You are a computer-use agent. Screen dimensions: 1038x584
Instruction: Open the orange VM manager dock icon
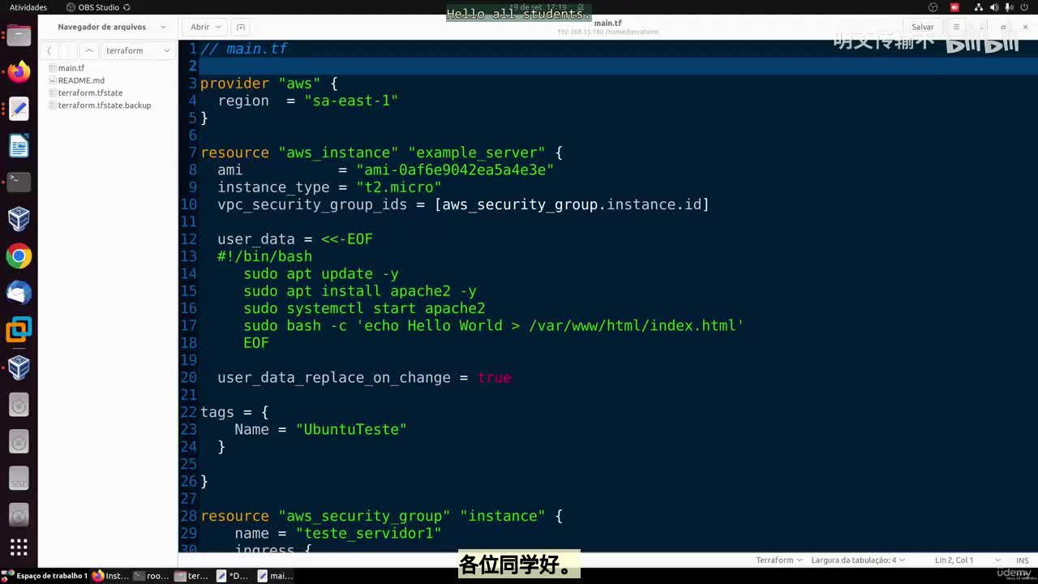(19, 330)
